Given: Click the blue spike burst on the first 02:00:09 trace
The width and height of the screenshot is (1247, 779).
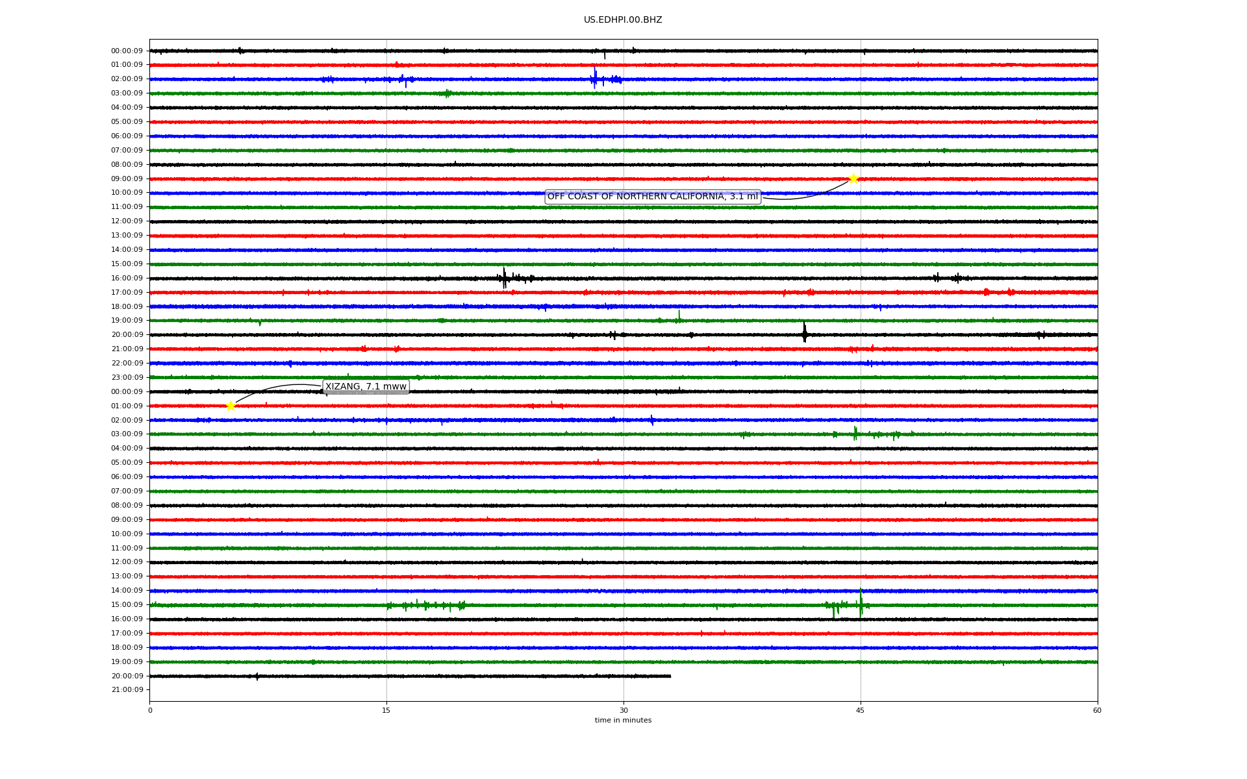Looking at the screenshot, I should [x=594, y=79].
